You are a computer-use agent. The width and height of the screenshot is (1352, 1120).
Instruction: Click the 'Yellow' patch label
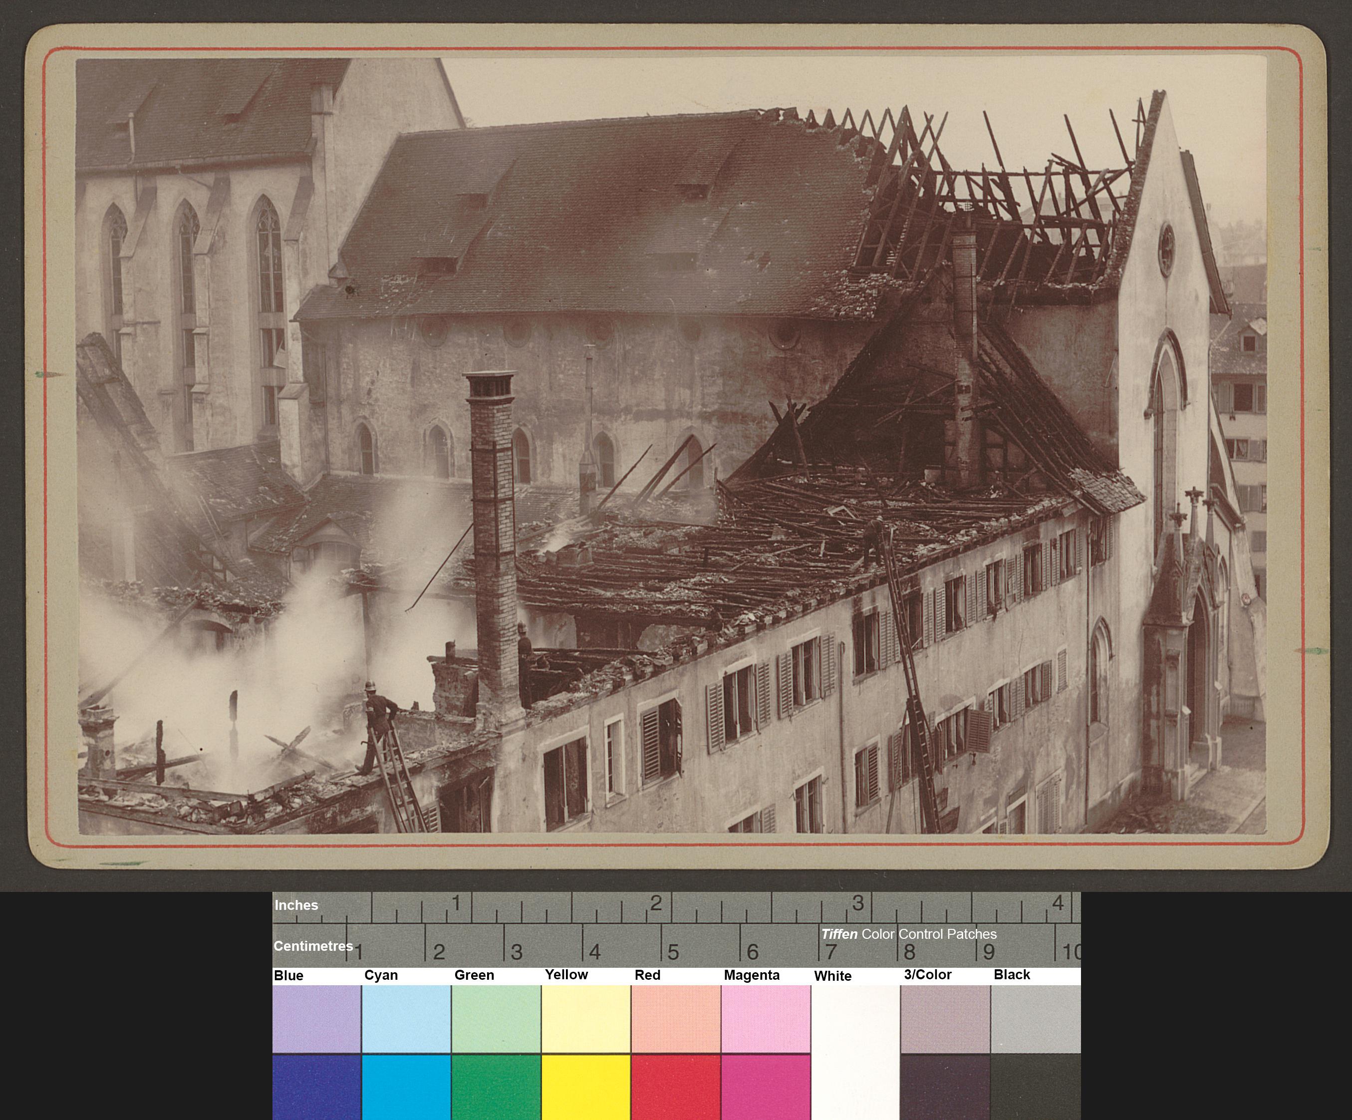tap(566, 975)
